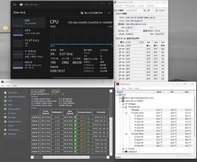This screenshot has height=162, width=197.
Task: Open HWMonitor View menu
Action: coord(124,88)
